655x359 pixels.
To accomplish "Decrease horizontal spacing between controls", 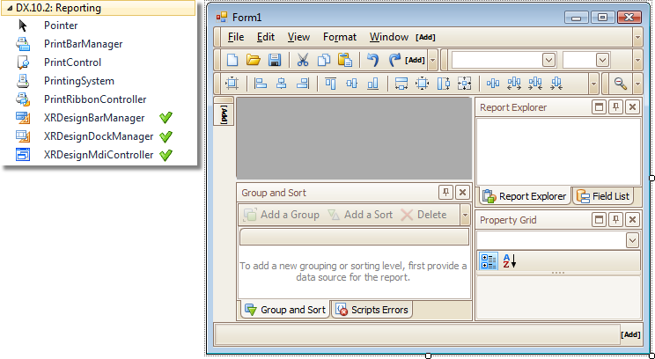I will click(535, 84).
